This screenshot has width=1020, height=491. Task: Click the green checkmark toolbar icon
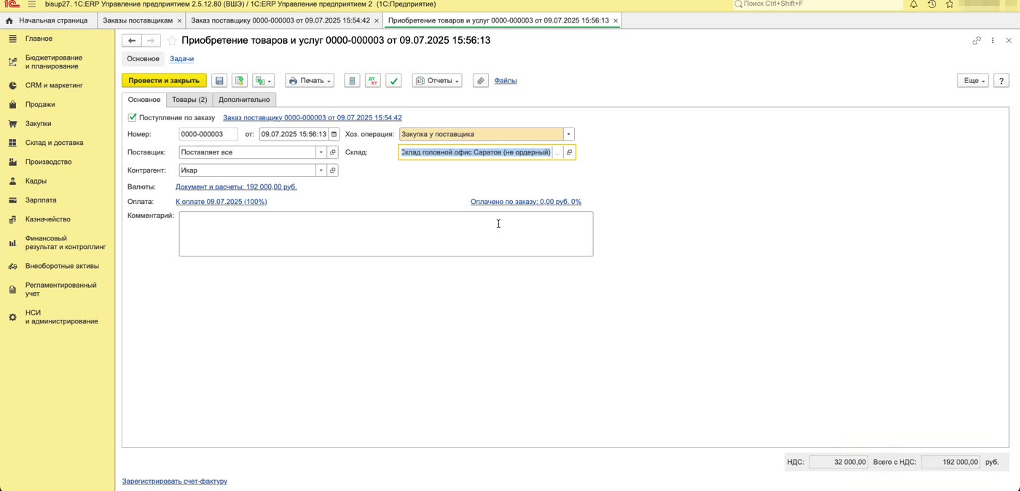393,81
